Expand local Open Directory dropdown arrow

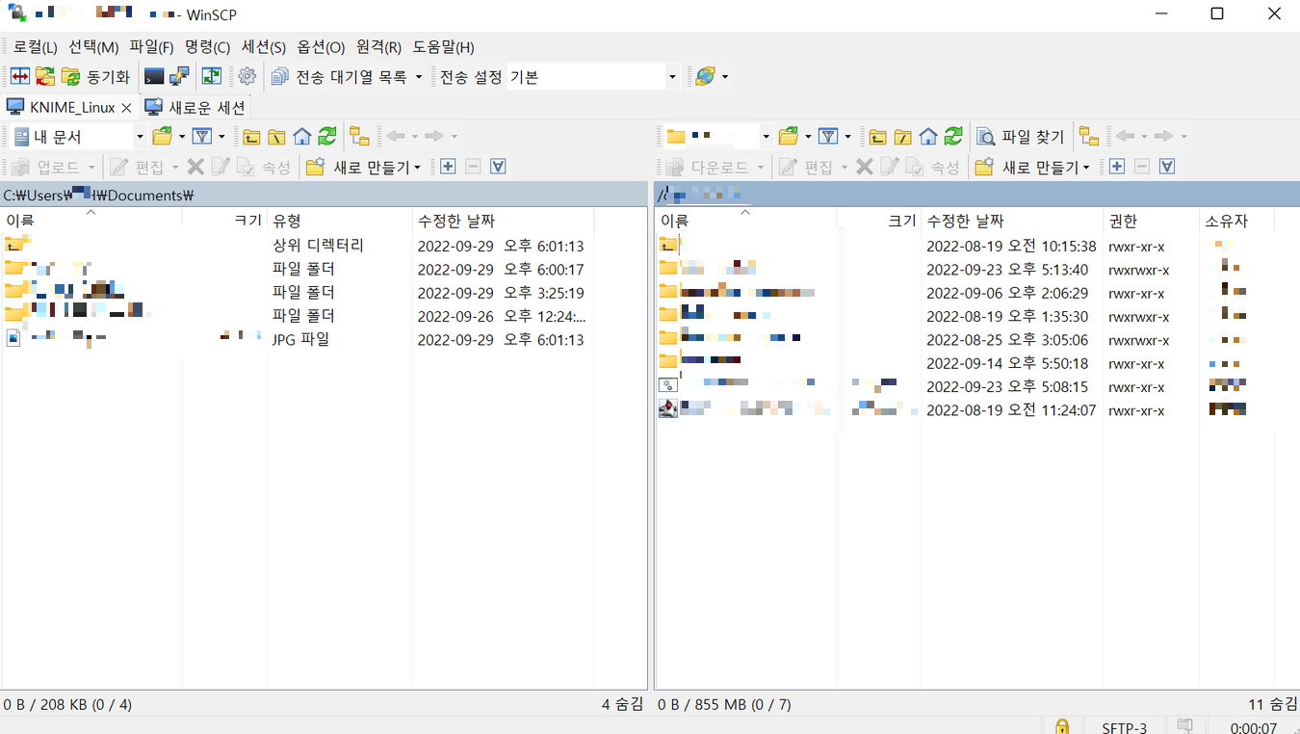coord(181,137)
